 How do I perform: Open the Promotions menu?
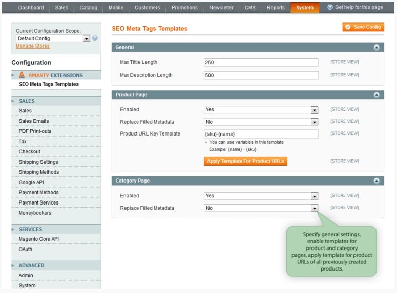pyautogui.click(x=184, y=8)
